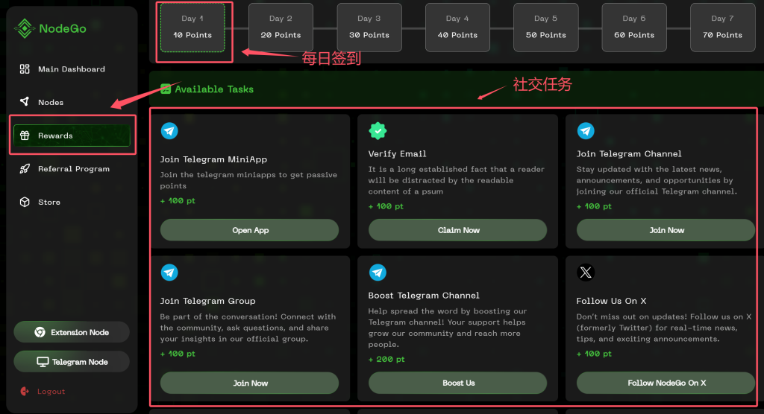The image size is (764, 414).
Task: Click the Nodes paper plane icon
Action: [x=25, y=101]
